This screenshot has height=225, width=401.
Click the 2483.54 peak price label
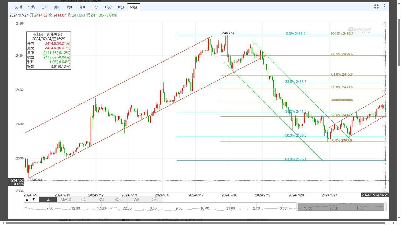tap(228, 33)
